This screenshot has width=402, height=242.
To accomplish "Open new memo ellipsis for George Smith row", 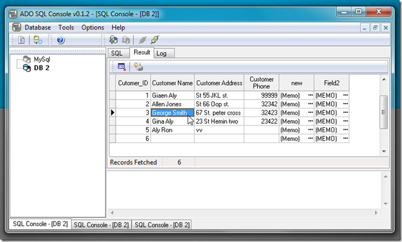I will 310,113.
